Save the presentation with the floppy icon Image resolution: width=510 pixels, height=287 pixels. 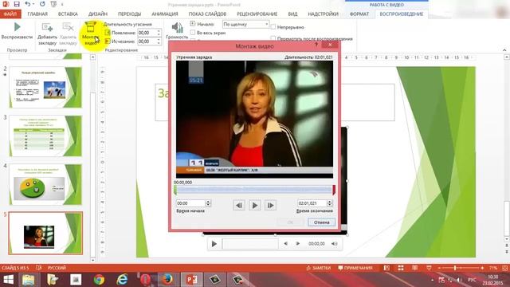17,4
